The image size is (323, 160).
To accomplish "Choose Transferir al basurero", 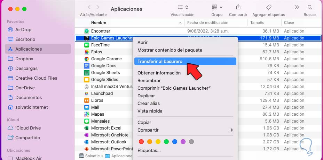I will click(185, 61).
